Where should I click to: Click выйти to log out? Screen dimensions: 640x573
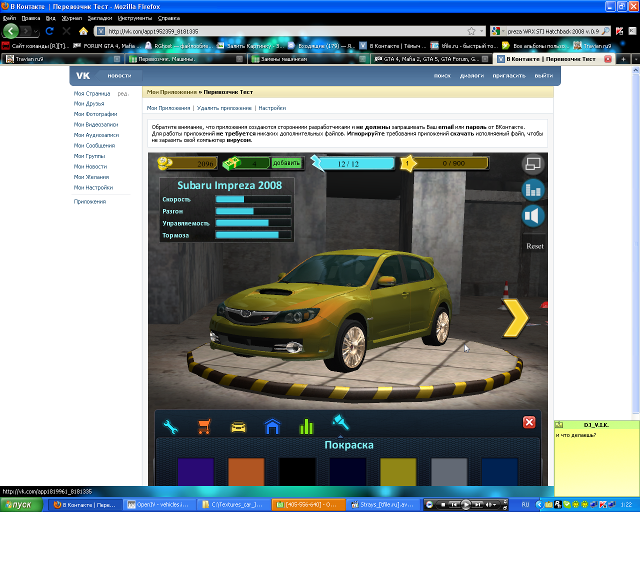(543, 75)
